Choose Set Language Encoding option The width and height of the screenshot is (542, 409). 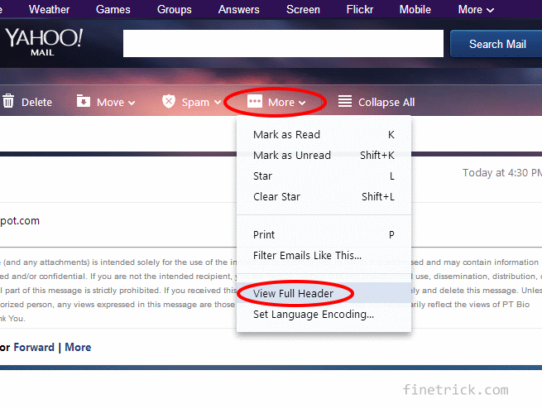[x=324, y=315]
